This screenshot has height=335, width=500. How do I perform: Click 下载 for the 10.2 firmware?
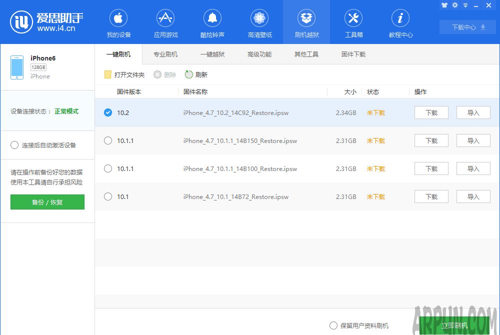pyautogui.click(x=430, y=112)
